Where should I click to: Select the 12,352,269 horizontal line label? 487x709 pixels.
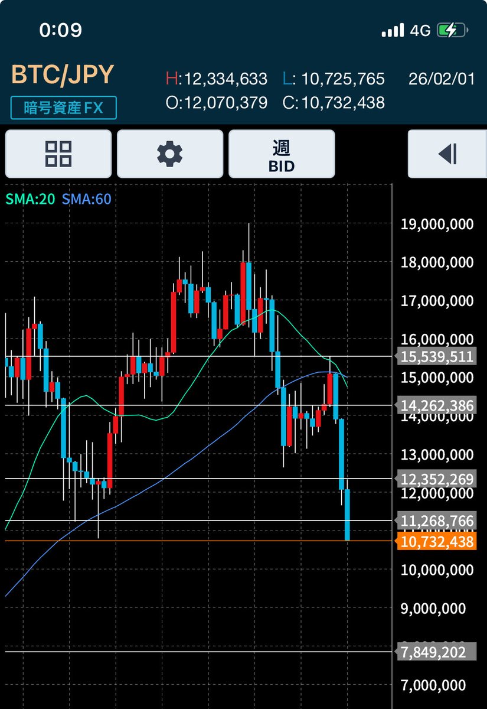point(436,479)
